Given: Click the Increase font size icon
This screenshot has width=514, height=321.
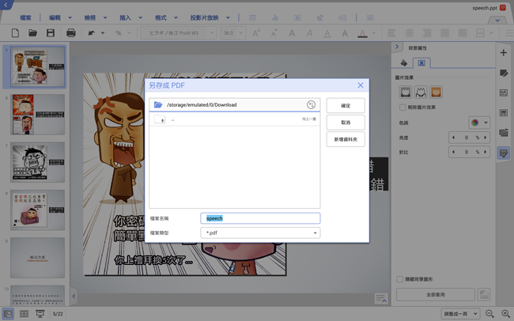Looking at the screenshot, I should tap(256, 32).
